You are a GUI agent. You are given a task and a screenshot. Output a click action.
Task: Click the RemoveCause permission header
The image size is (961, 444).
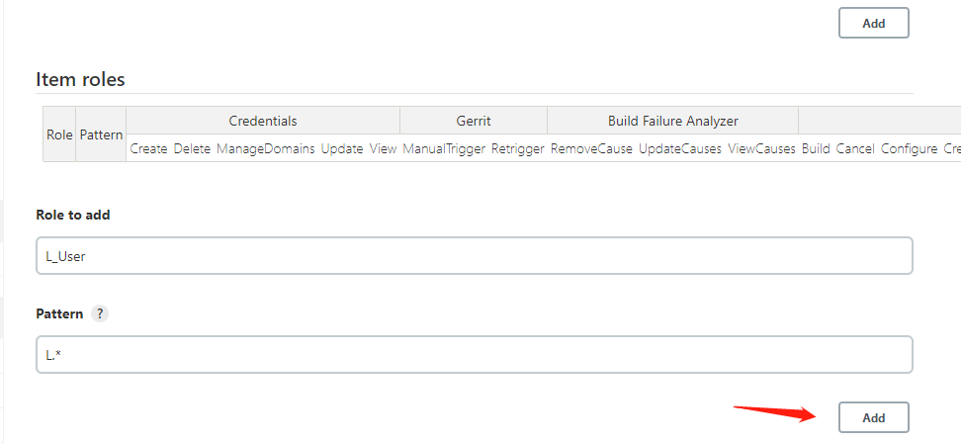[x=591, y=148]
